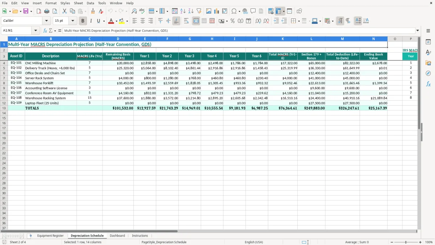Click the Save document icon
The height and width of the screenshot is (245, 435).
(x=26, y=11)
